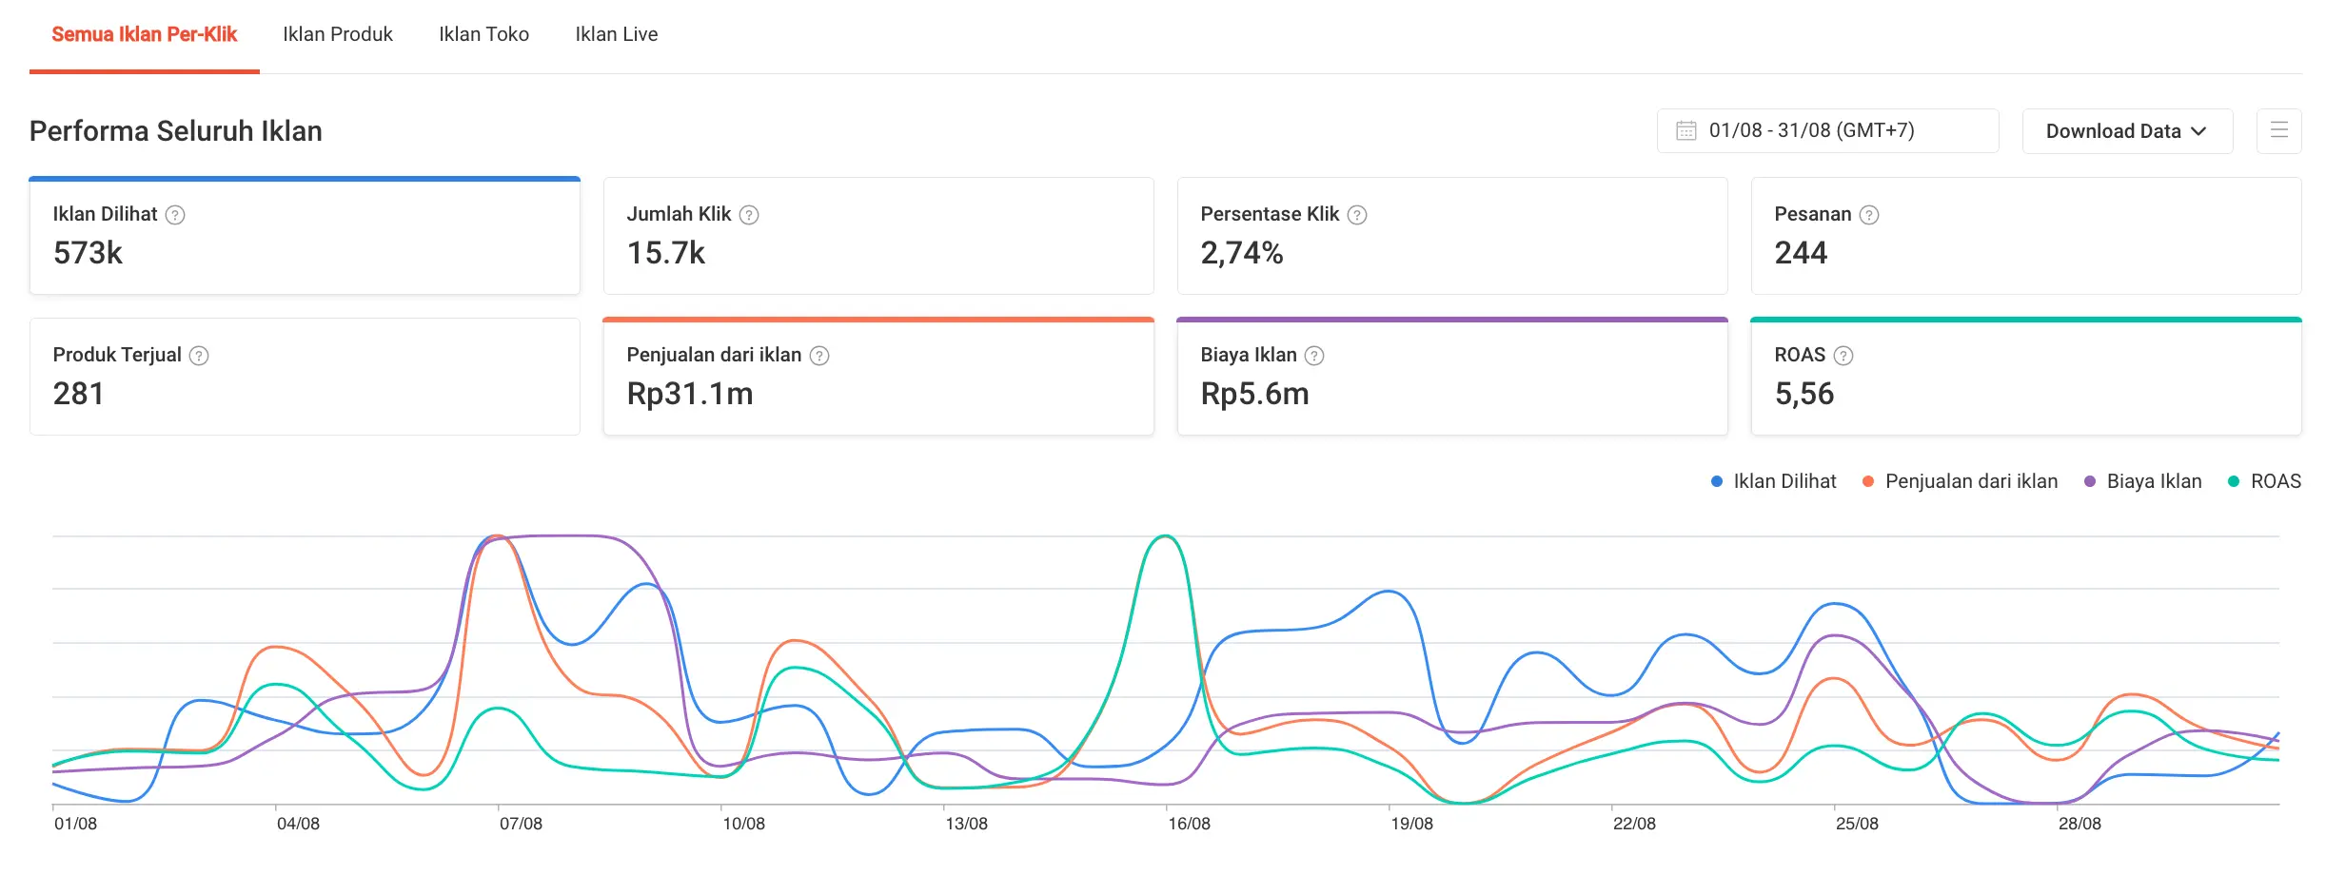
Task: Switch to the Iklan Produk tab
Action: click(x=337, y=34)
